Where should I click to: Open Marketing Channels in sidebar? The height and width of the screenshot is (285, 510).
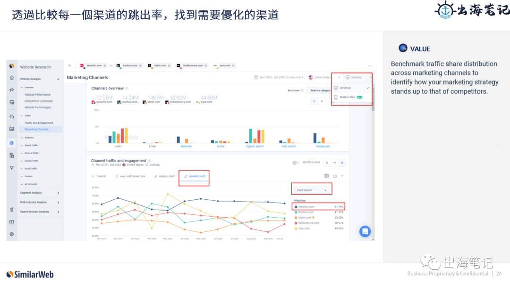[40, 129]
